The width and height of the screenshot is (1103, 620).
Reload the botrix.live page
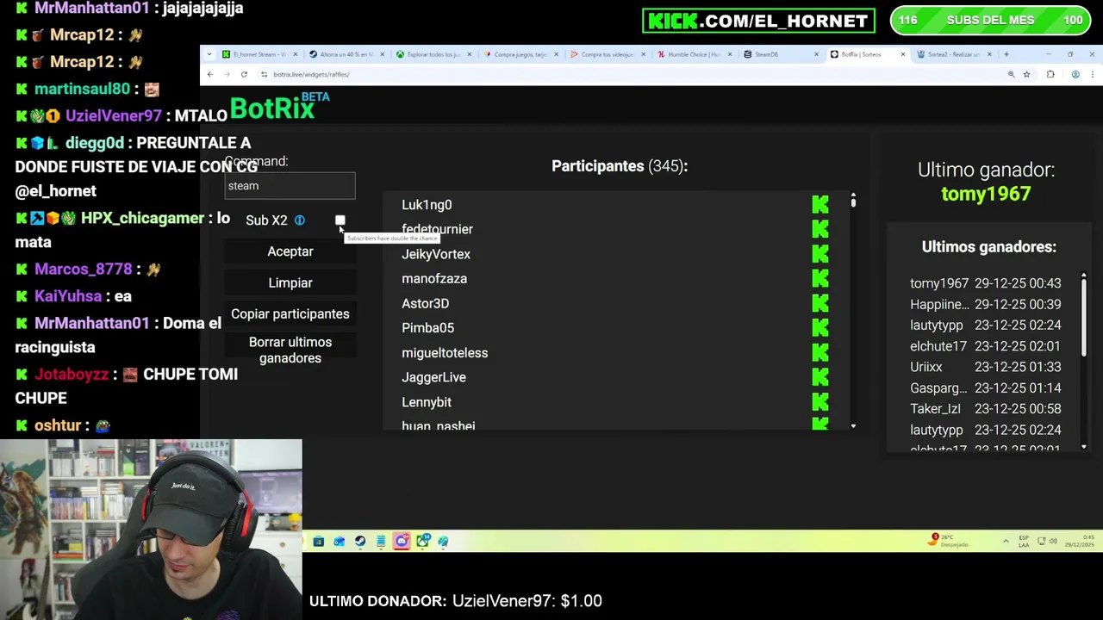[244, 75]
